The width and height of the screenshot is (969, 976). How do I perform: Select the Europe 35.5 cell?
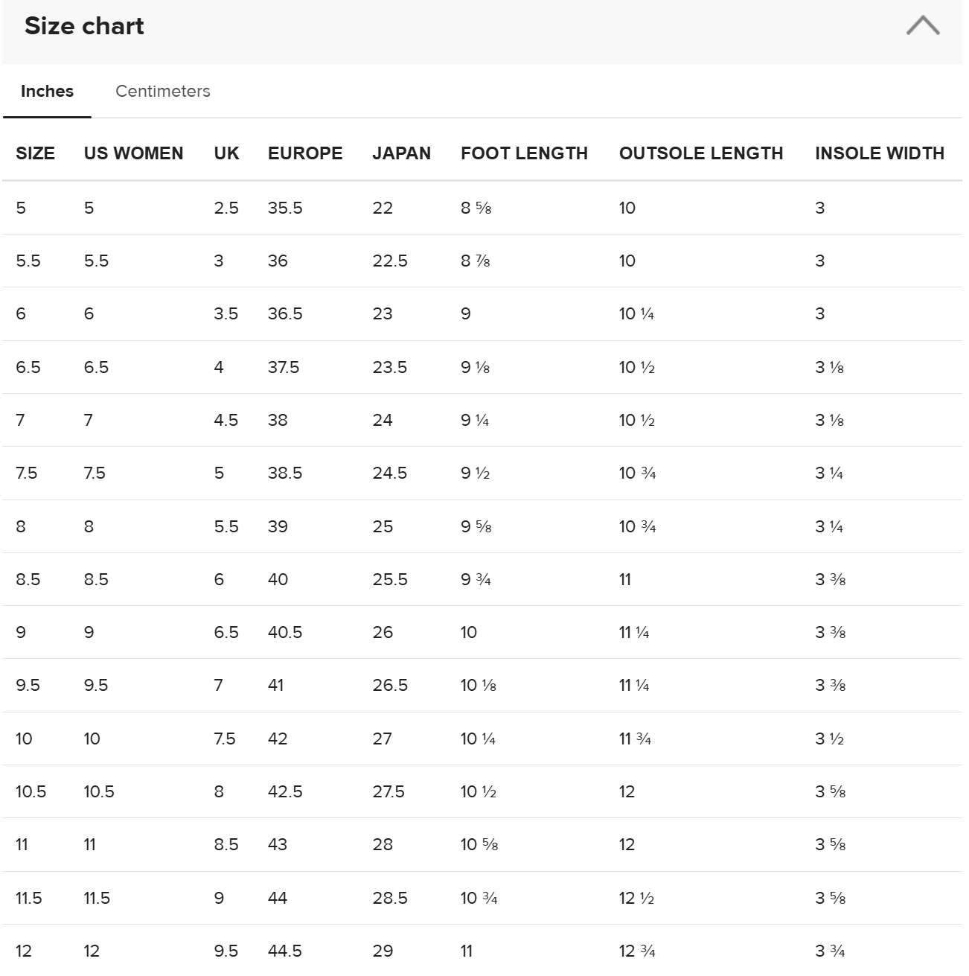click(x=285, y=208)
